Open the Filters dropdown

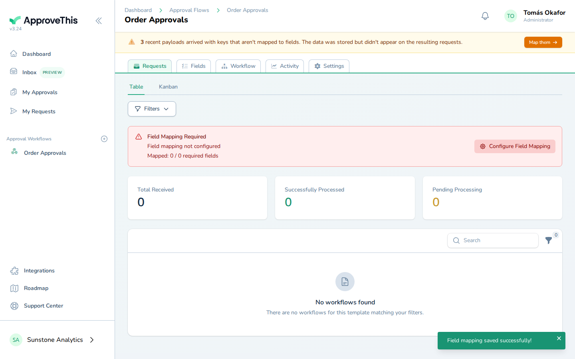tap(152, 109)
